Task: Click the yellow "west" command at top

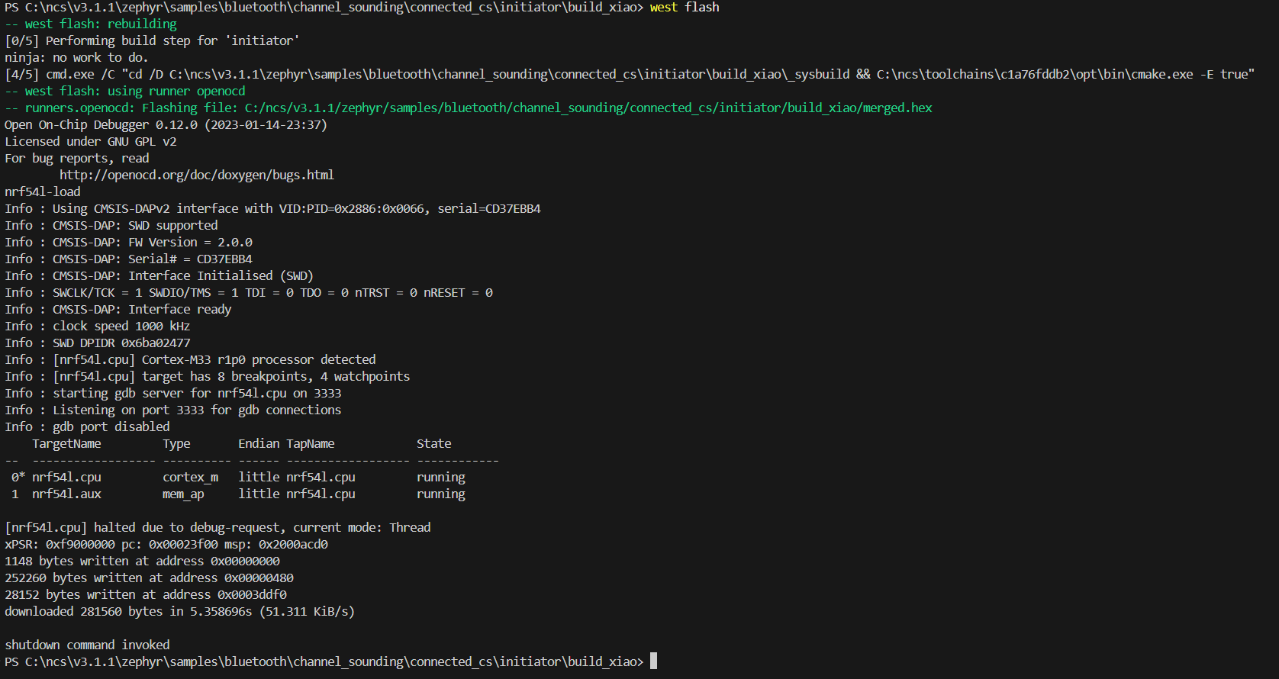Action: 663,7
